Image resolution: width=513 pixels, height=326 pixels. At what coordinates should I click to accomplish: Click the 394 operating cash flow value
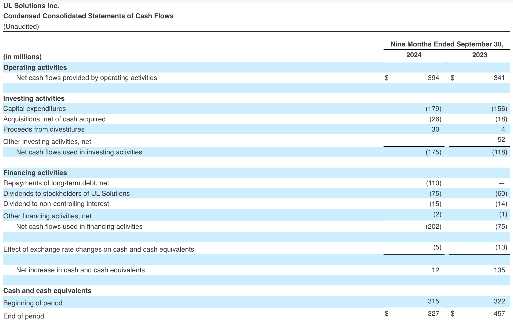tap(433, 78)
